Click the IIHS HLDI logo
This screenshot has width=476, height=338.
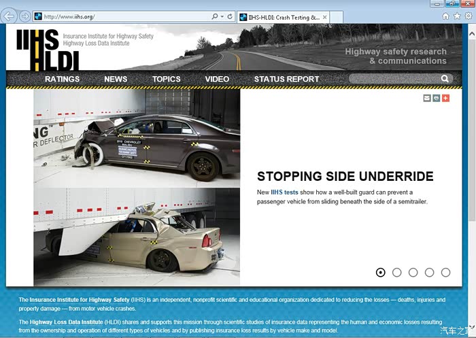point(48,50)
